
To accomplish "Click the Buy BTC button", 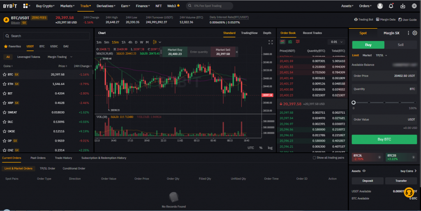I will [384, 140].
